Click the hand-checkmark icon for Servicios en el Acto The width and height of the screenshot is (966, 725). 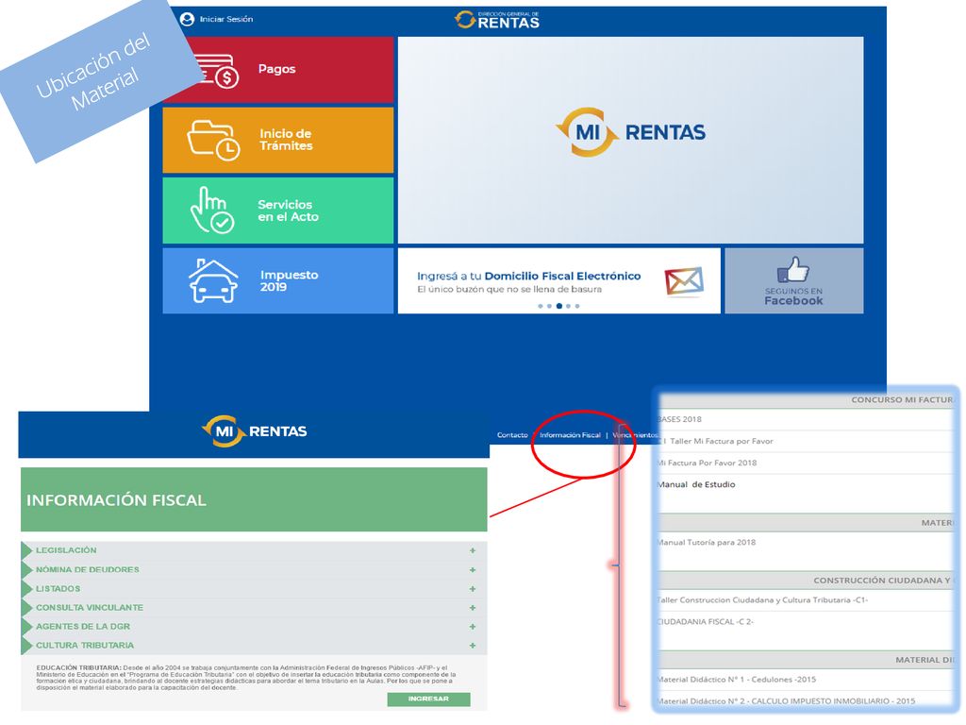[211, 211]
